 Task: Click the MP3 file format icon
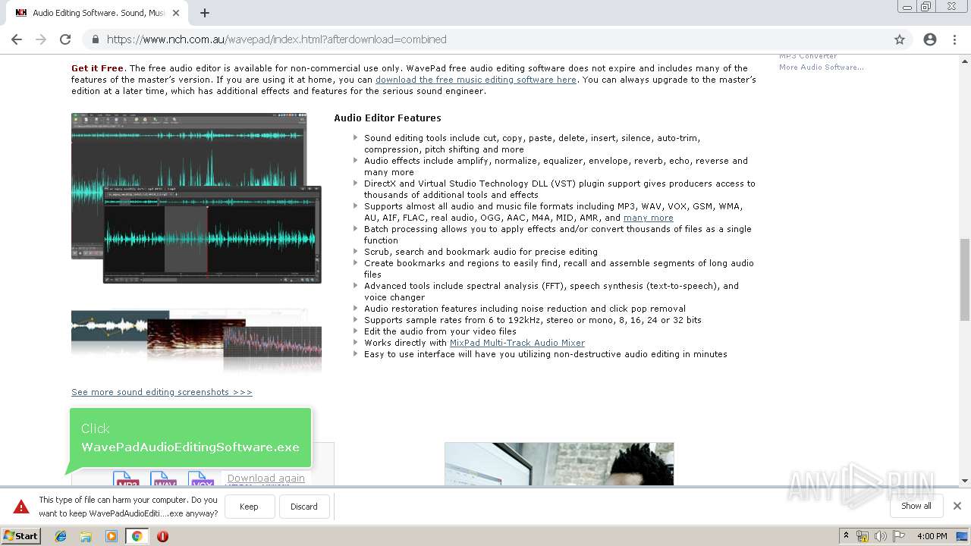(x=127, y=479)
